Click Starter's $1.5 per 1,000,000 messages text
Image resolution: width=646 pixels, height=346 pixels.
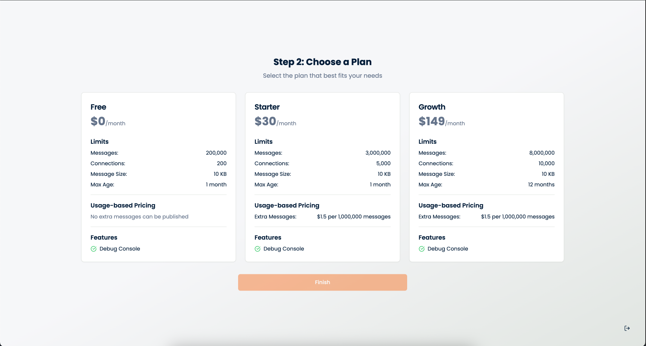[x=354, y=217]
